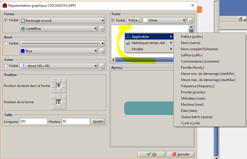The image size is (247, 159).
Task: Click the Ajuster size button
Action: pos(98,121)
